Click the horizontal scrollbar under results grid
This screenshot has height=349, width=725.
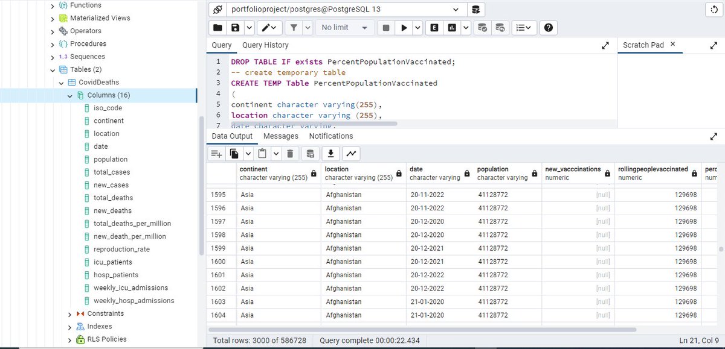coord(421,330)
